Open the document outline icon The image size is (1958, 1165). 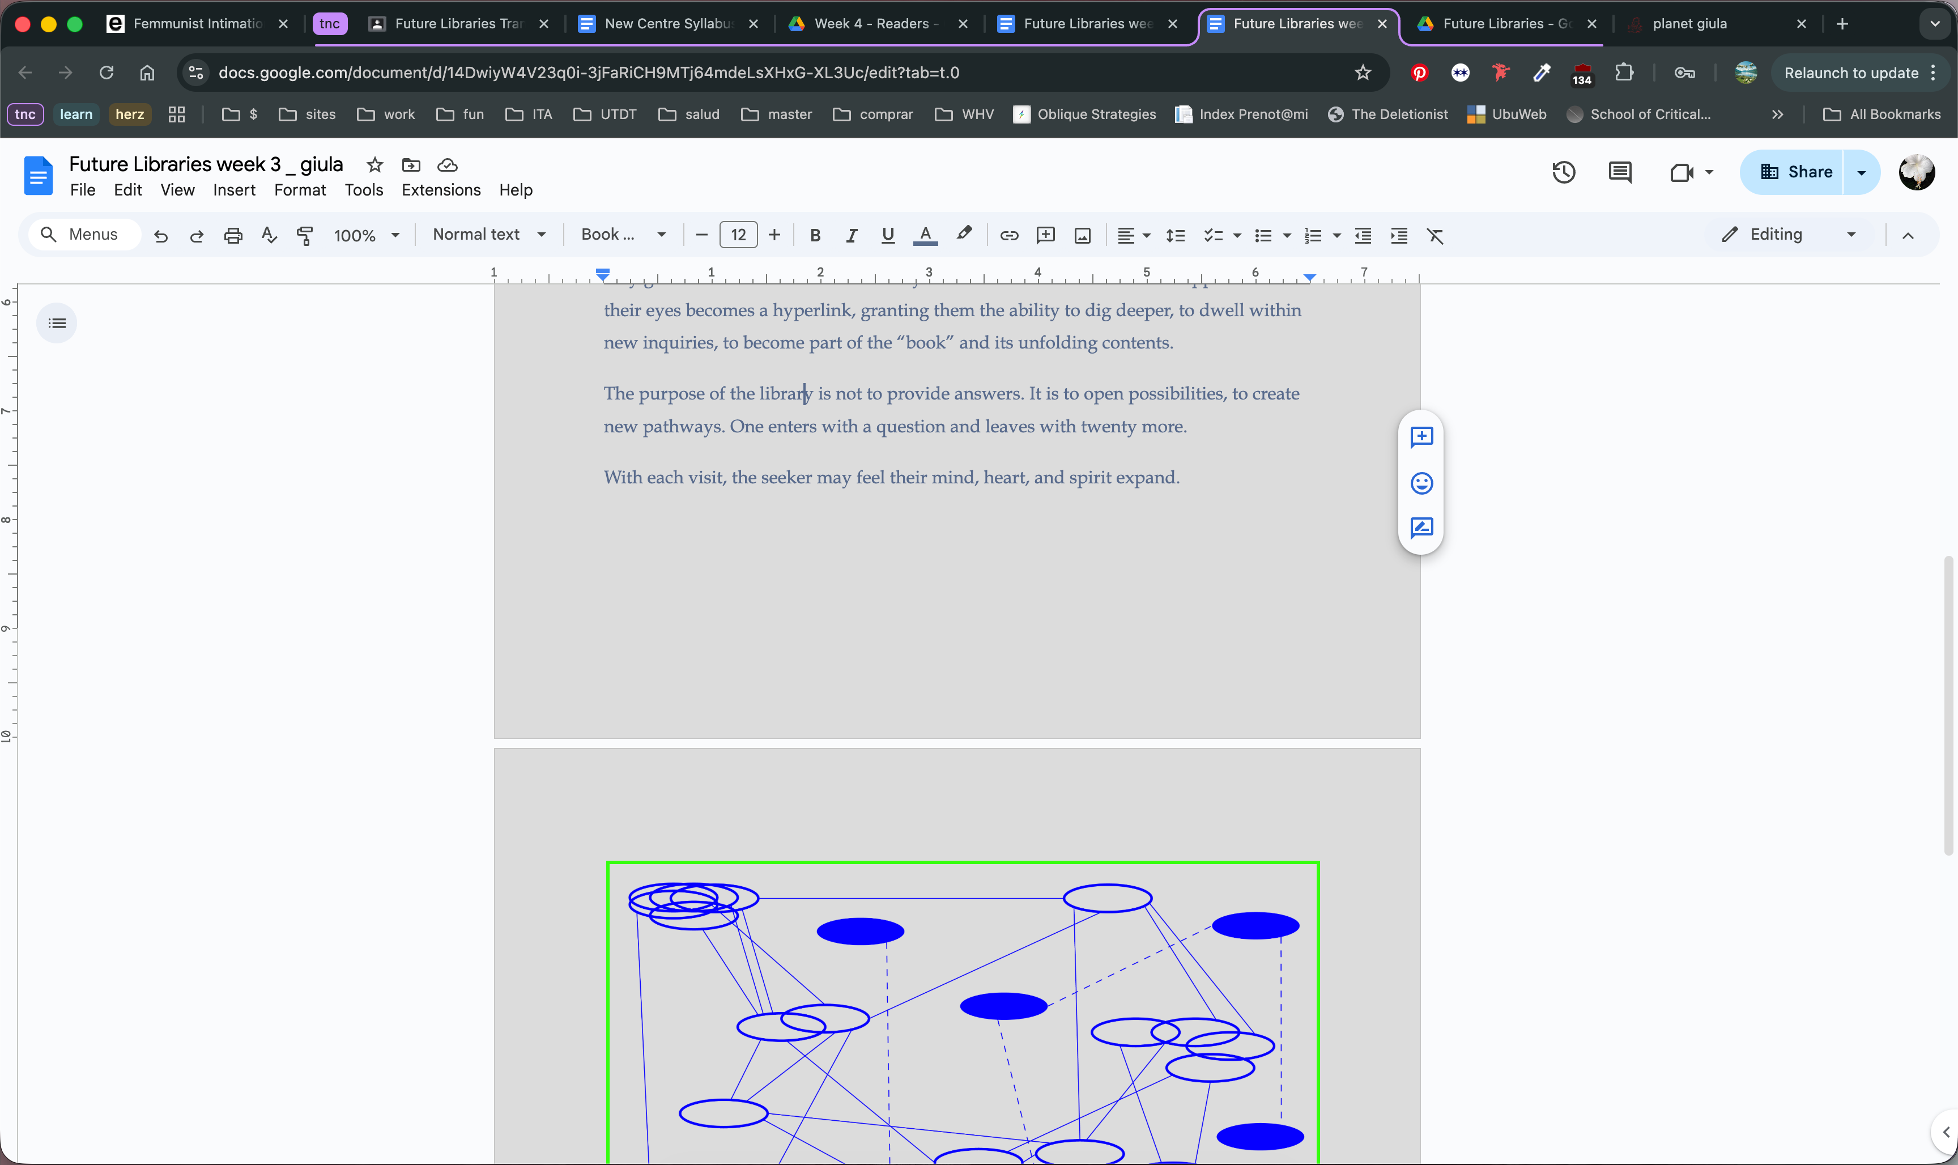click(57, 324)
